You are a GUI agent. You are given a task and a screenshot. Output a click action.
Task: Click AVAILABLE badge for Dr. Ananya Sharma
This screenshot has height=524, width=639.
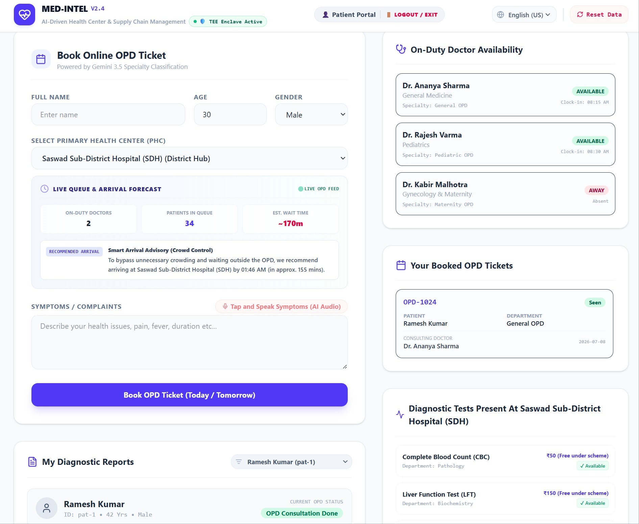[590, 91]
